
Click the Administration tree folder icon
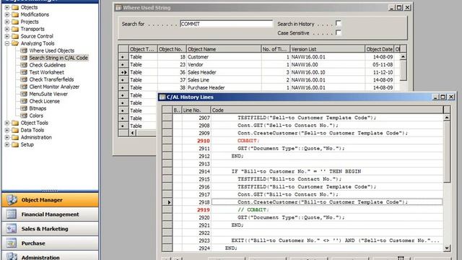pos(15,137)
